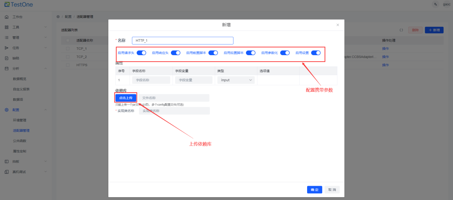The width and height of the screenshot is (453, 200).
Task: Turn off the 启用参数化 switch
Action: pyautogui.click(x=285, y=53)
